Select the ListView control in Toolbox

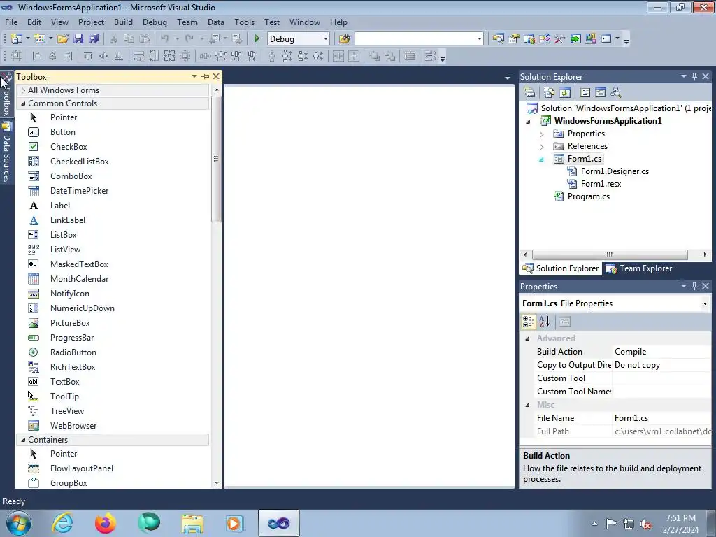65,250
